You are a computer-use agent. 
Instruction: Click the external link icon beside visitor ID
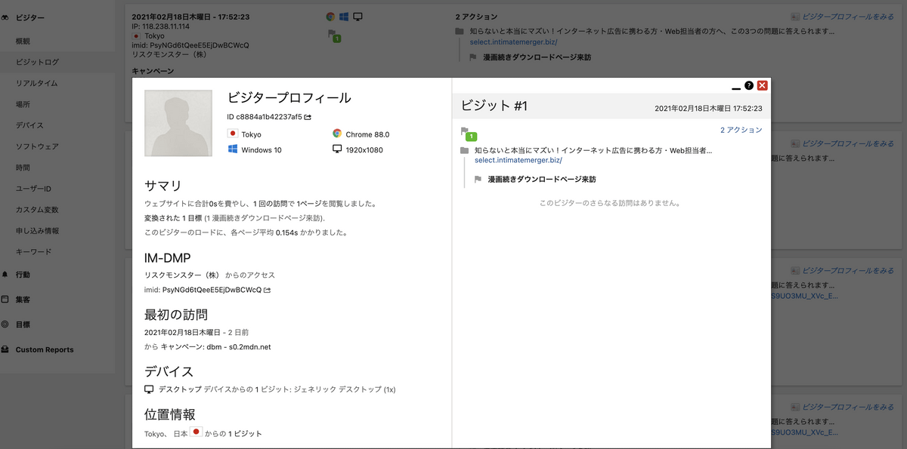pos(308,117)
